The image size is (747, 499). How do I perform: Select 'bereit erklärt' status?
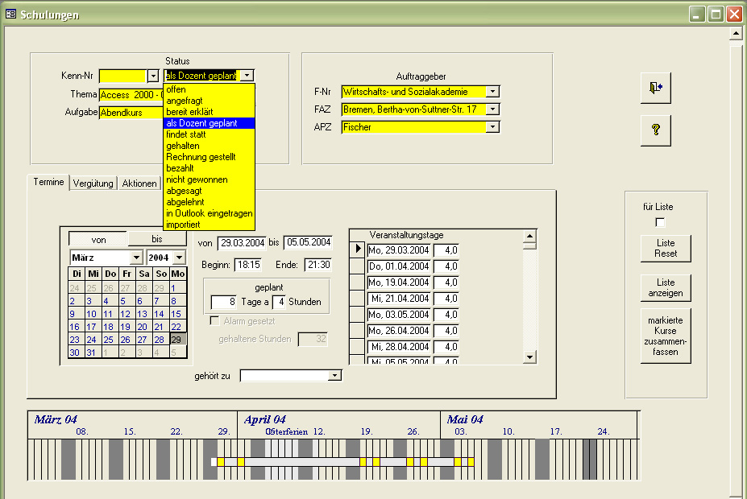tap(210, 112)
